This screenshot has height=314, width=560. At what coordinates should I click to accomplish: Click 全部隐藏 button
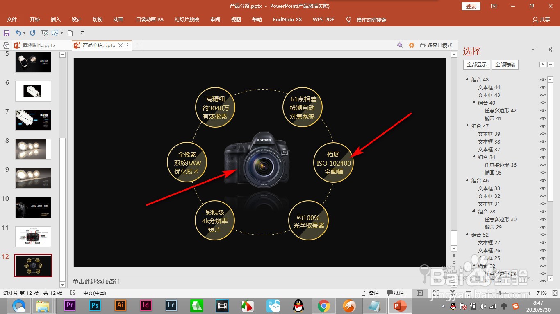pos(505,65)
